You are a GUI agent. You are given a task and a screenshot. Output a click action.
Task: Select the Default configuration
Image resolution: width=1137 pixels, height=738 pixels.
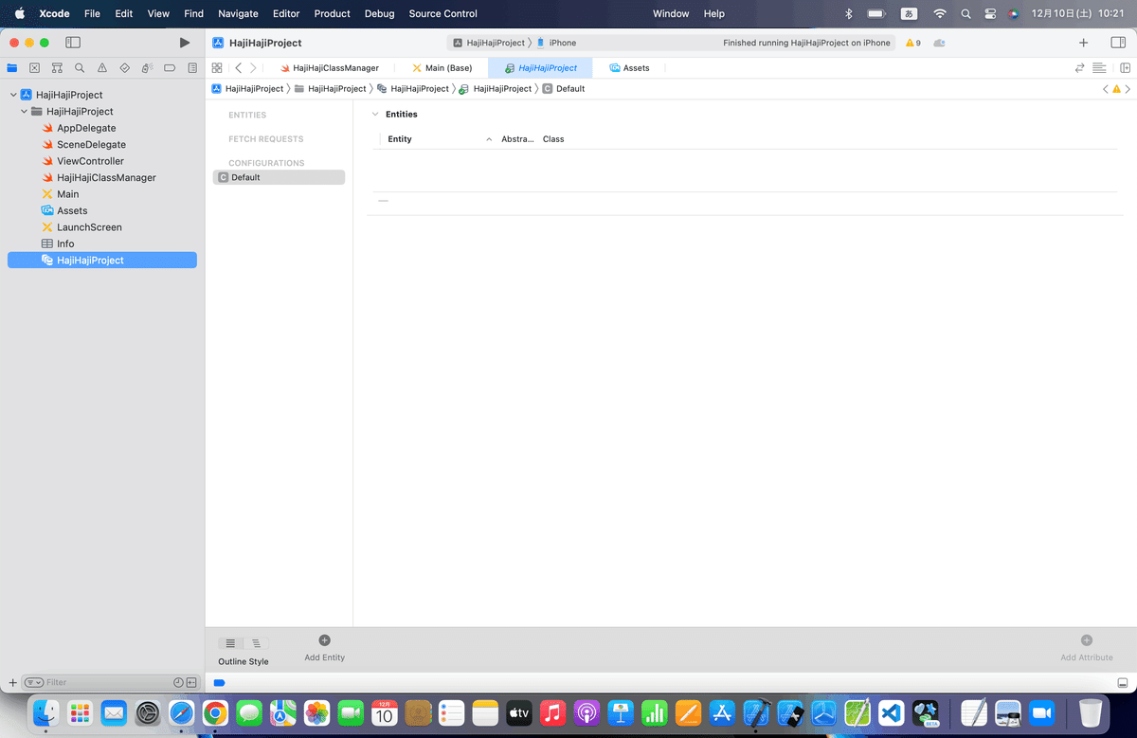280,177
